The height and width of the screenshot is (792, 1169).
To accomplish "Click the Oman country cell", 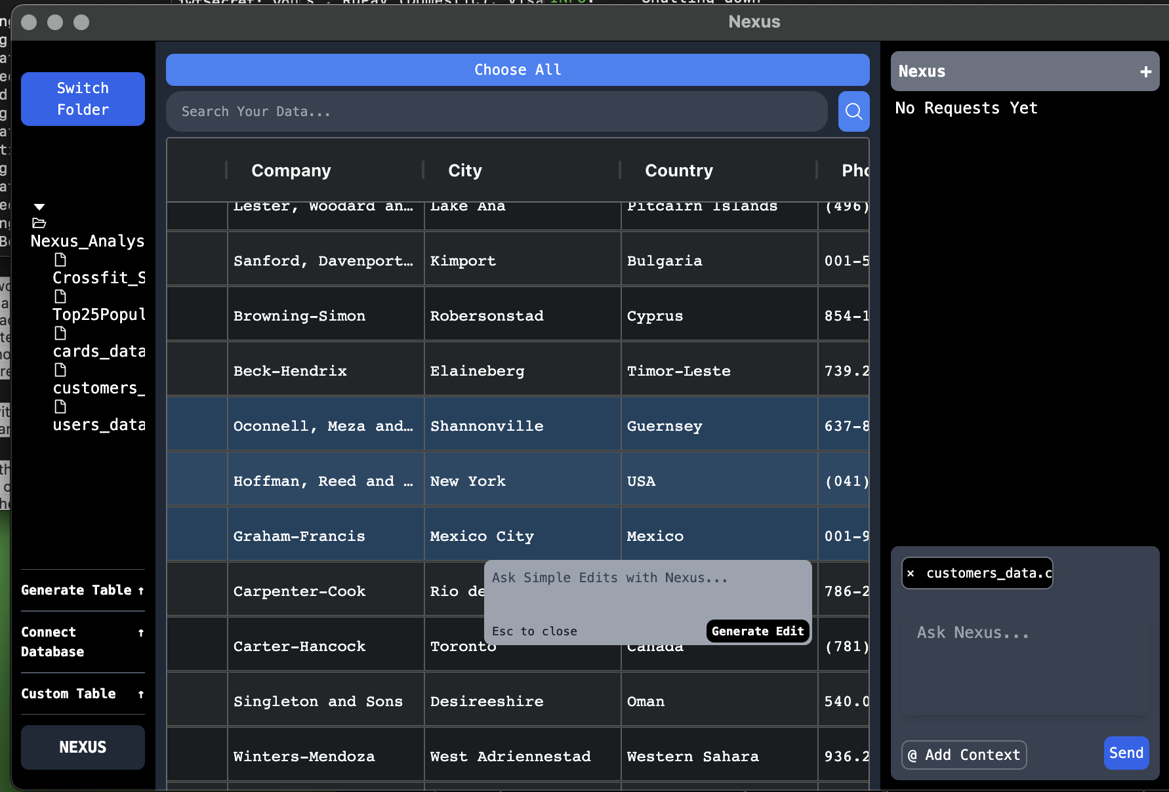I will (719, 701).
